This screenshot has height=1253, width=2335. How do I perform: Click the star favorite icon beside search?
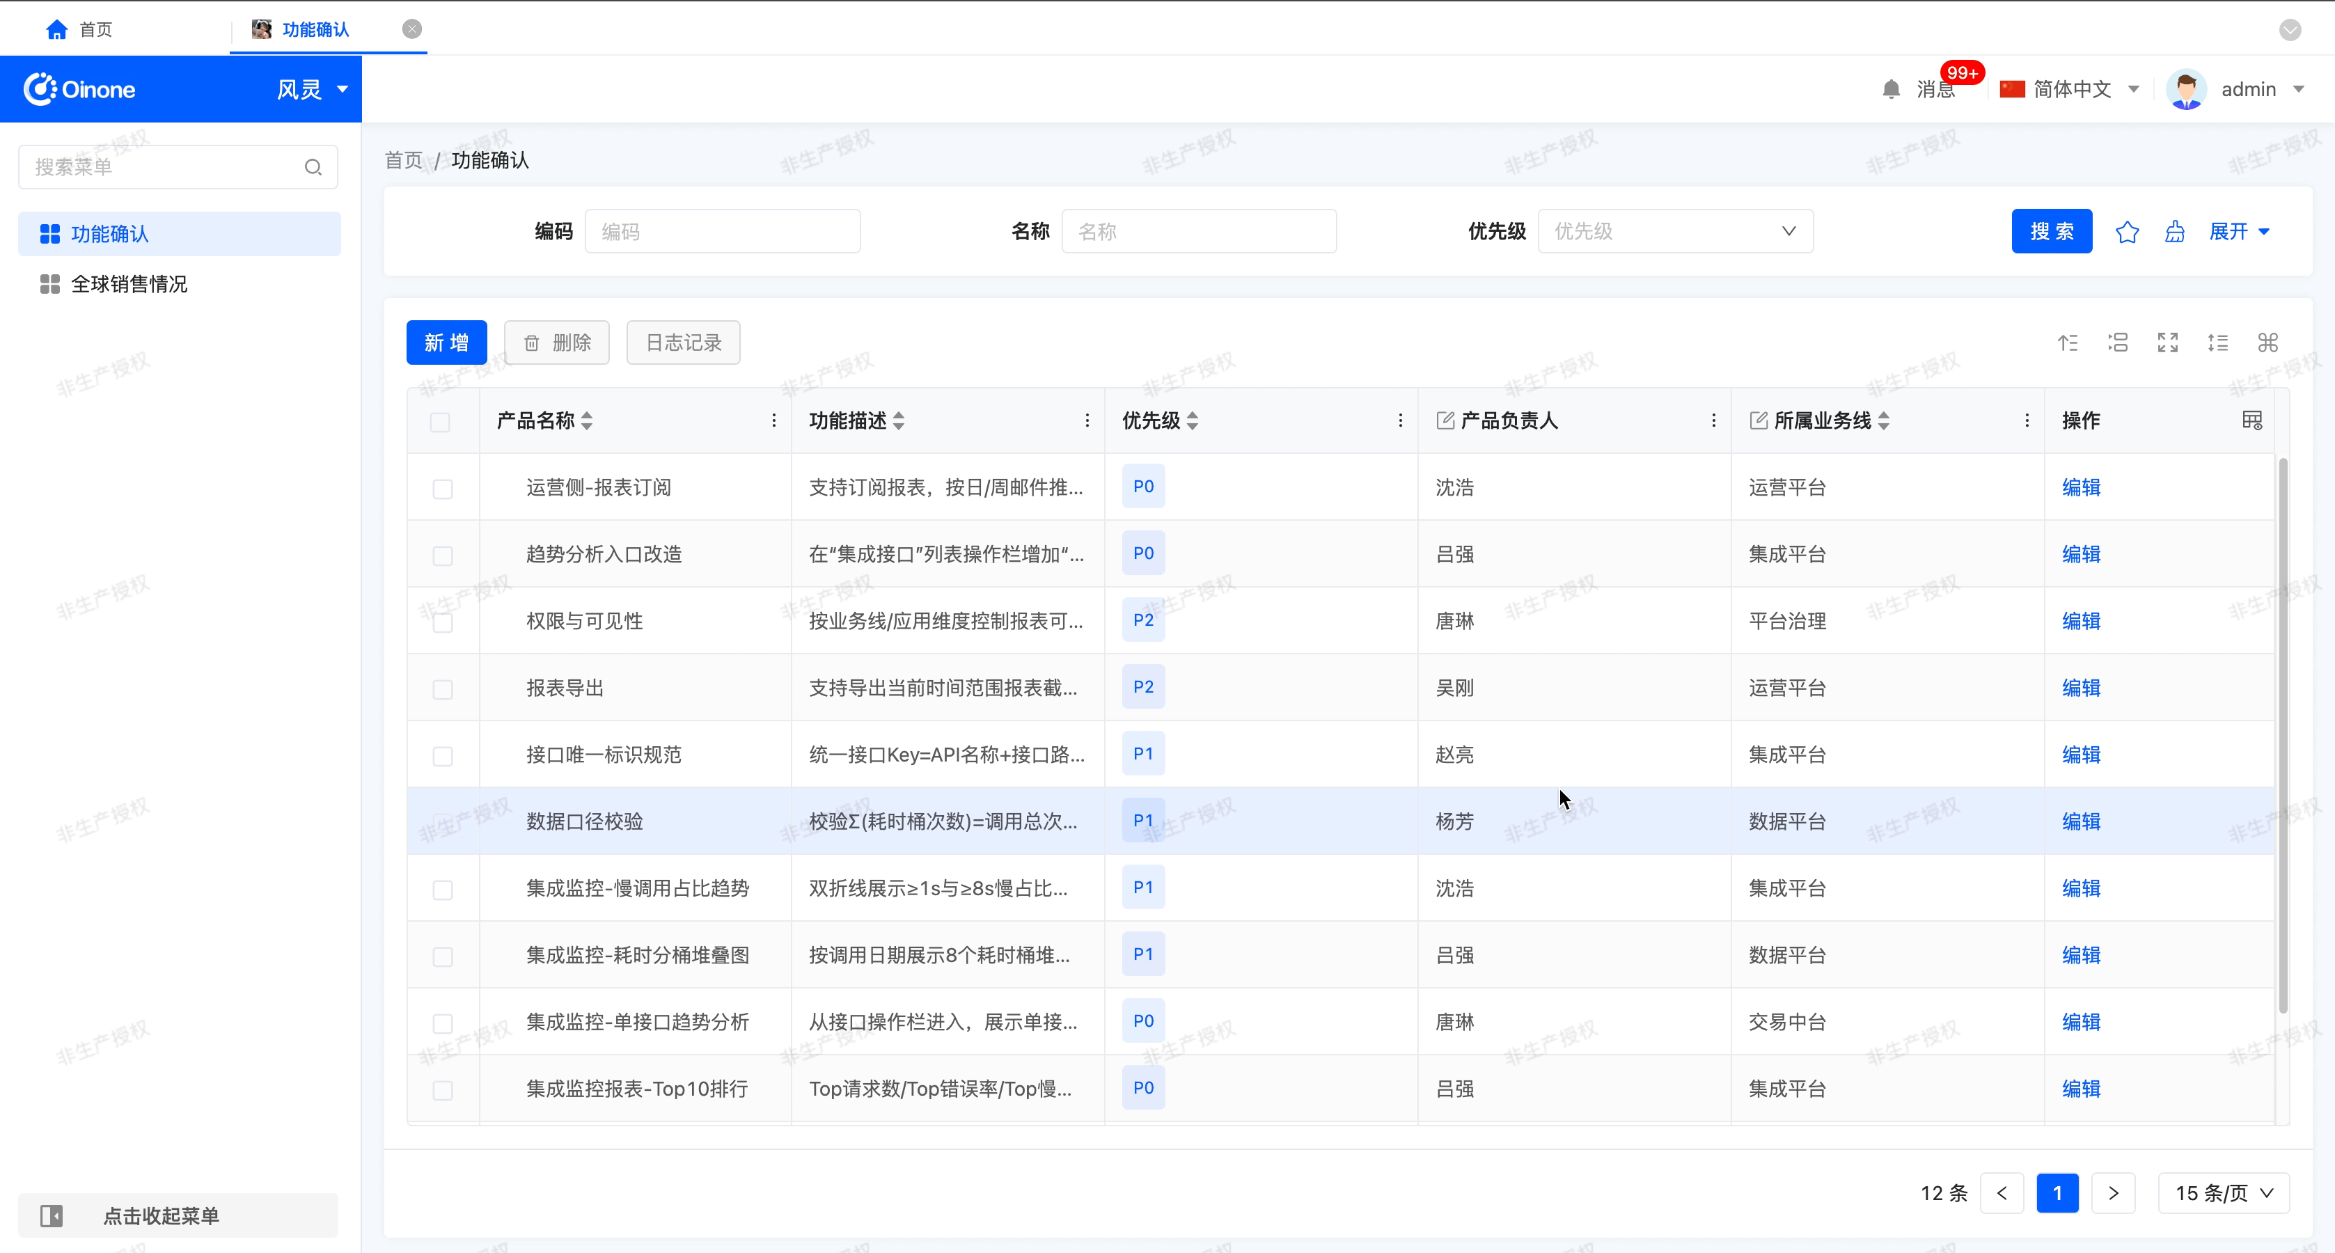(x=2127, y=232)
